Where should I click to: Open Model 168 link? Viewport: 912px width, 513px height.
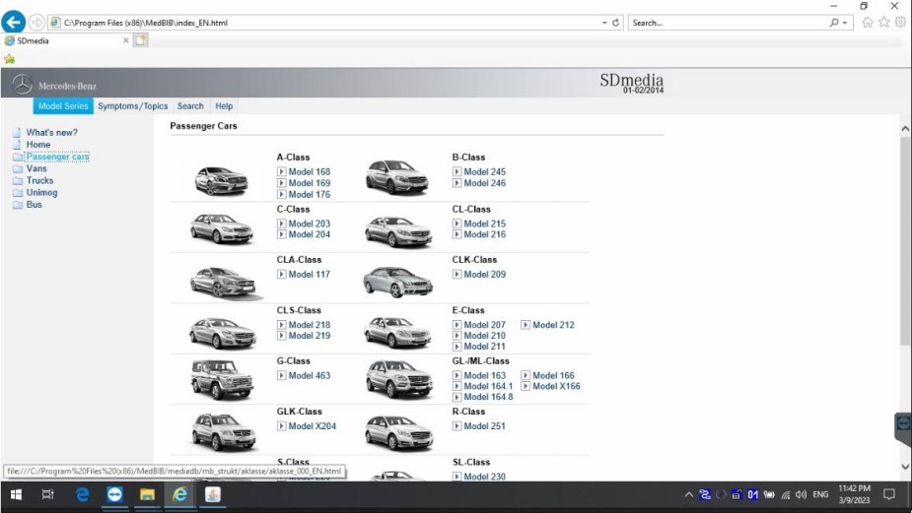coord(310,172)
